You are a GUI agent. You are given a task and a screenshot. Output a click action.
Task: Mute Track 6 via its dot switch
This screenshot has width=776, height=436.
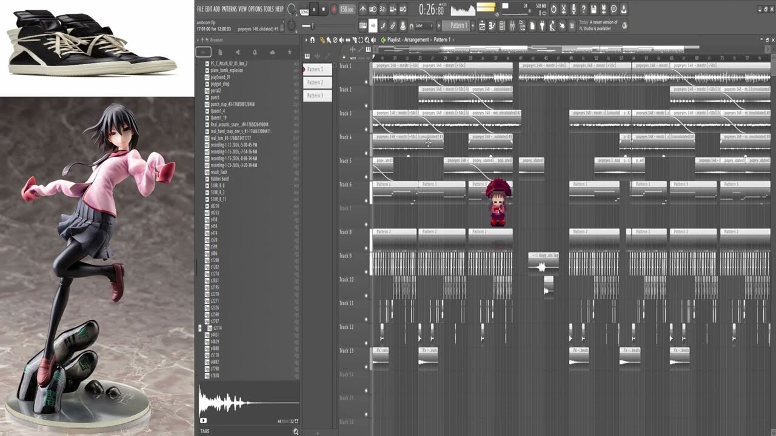pyautogui.click(x=366, y=200)
